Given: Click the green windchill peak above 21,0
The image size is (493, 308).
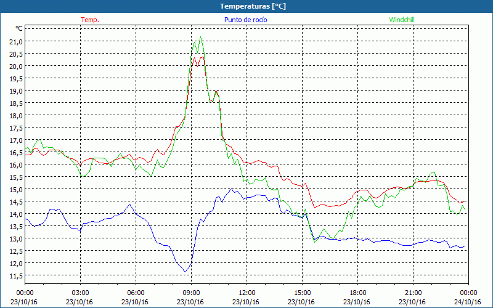Looking at the screenshot, I should click(x=201, y=37).
